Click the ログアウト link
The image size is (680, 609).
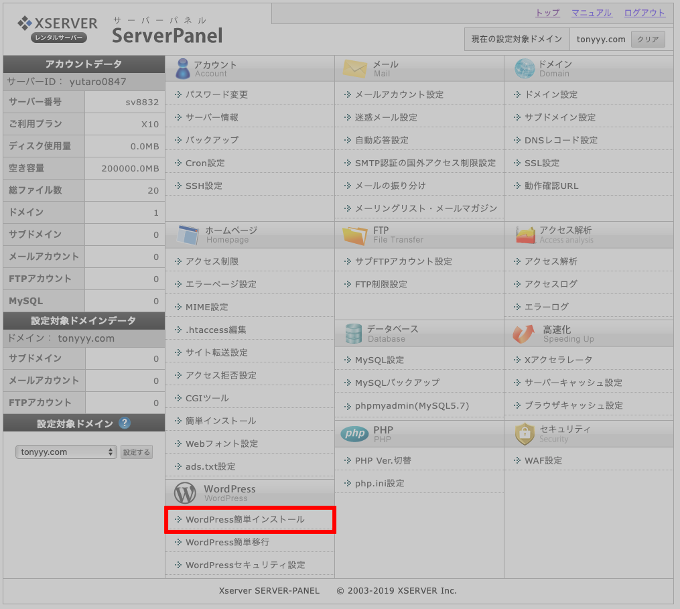pos(644,13)
